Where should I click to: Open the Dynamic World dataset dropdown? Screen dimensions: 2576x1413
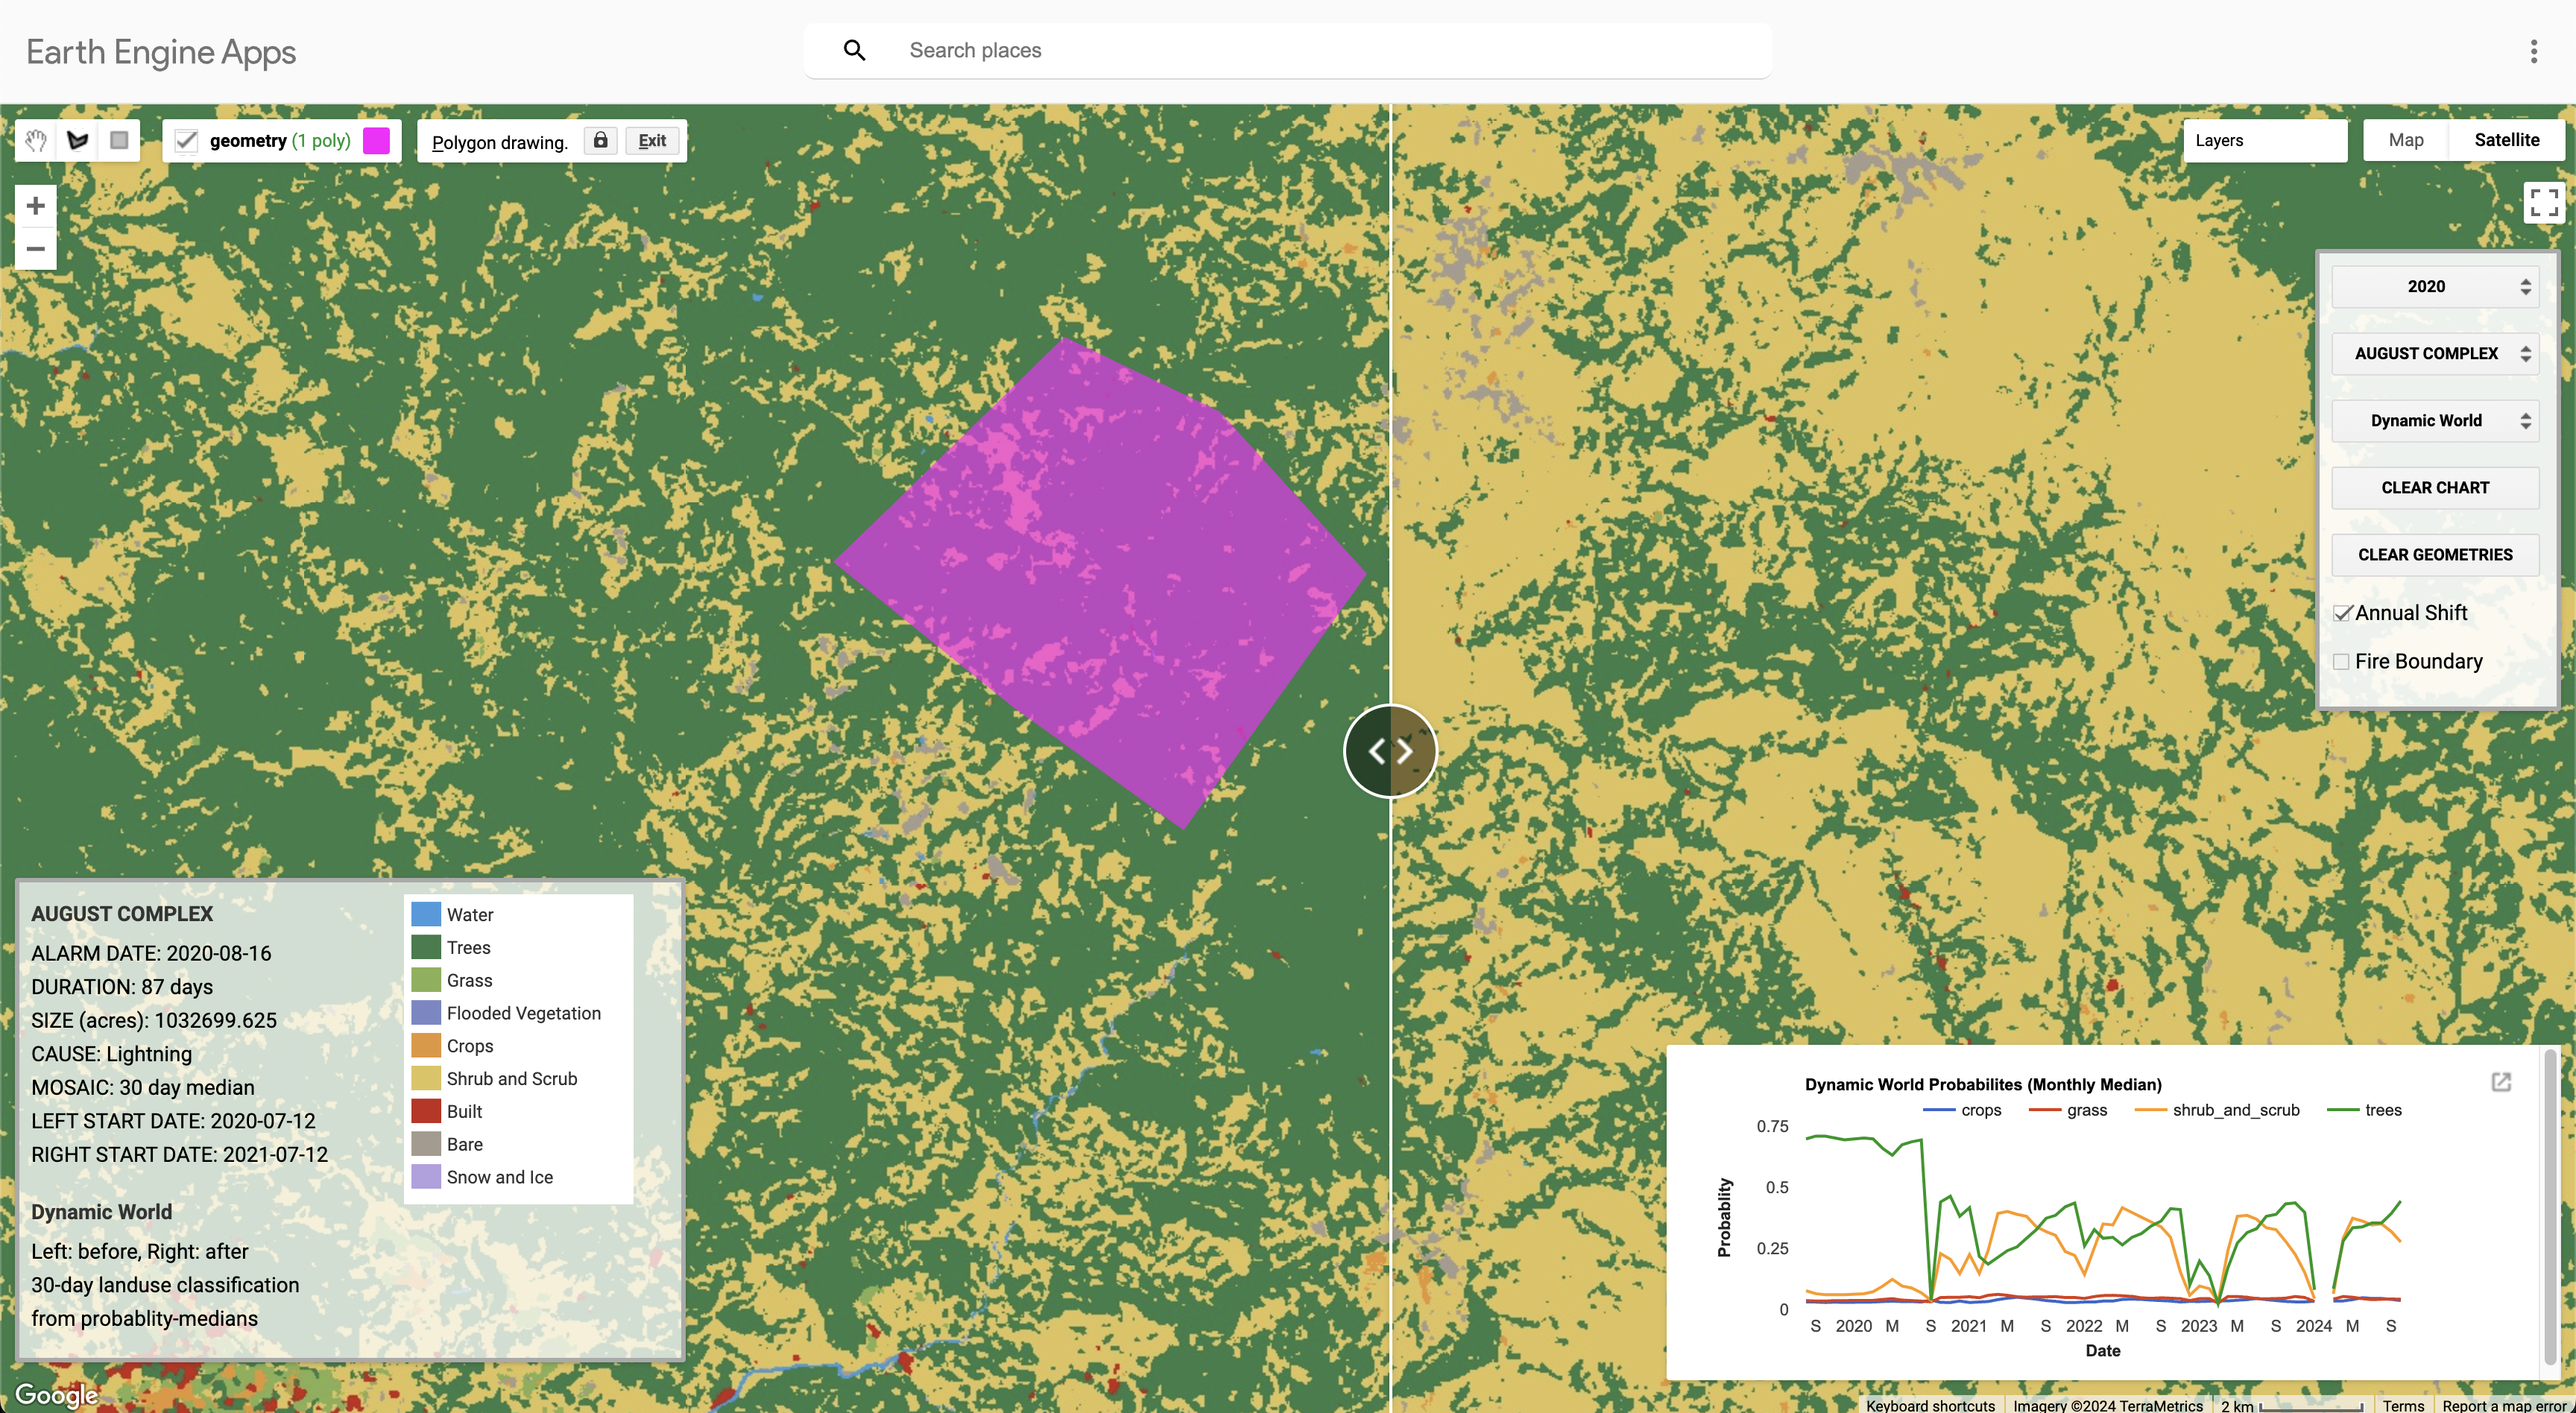point(2435,420)
